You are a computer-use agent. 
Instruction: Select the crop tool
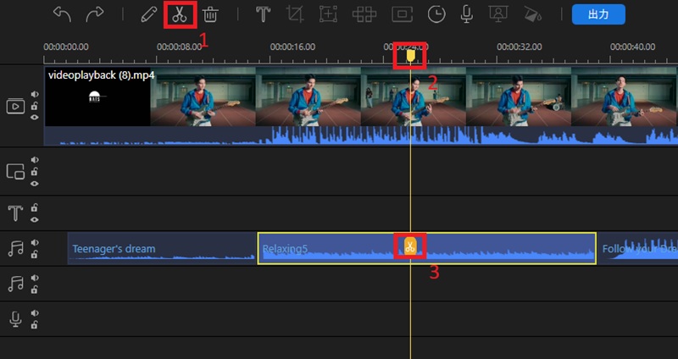(295, 14)
